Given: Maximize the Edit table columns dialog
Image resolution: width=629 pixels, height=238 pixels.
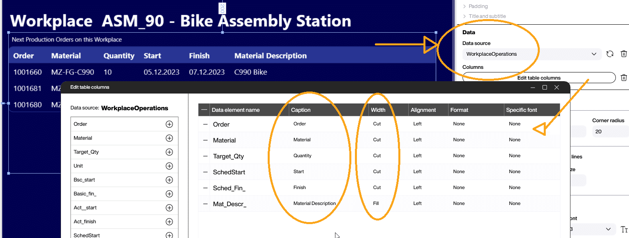Looking at the screenshot, I should click(545, 88).
